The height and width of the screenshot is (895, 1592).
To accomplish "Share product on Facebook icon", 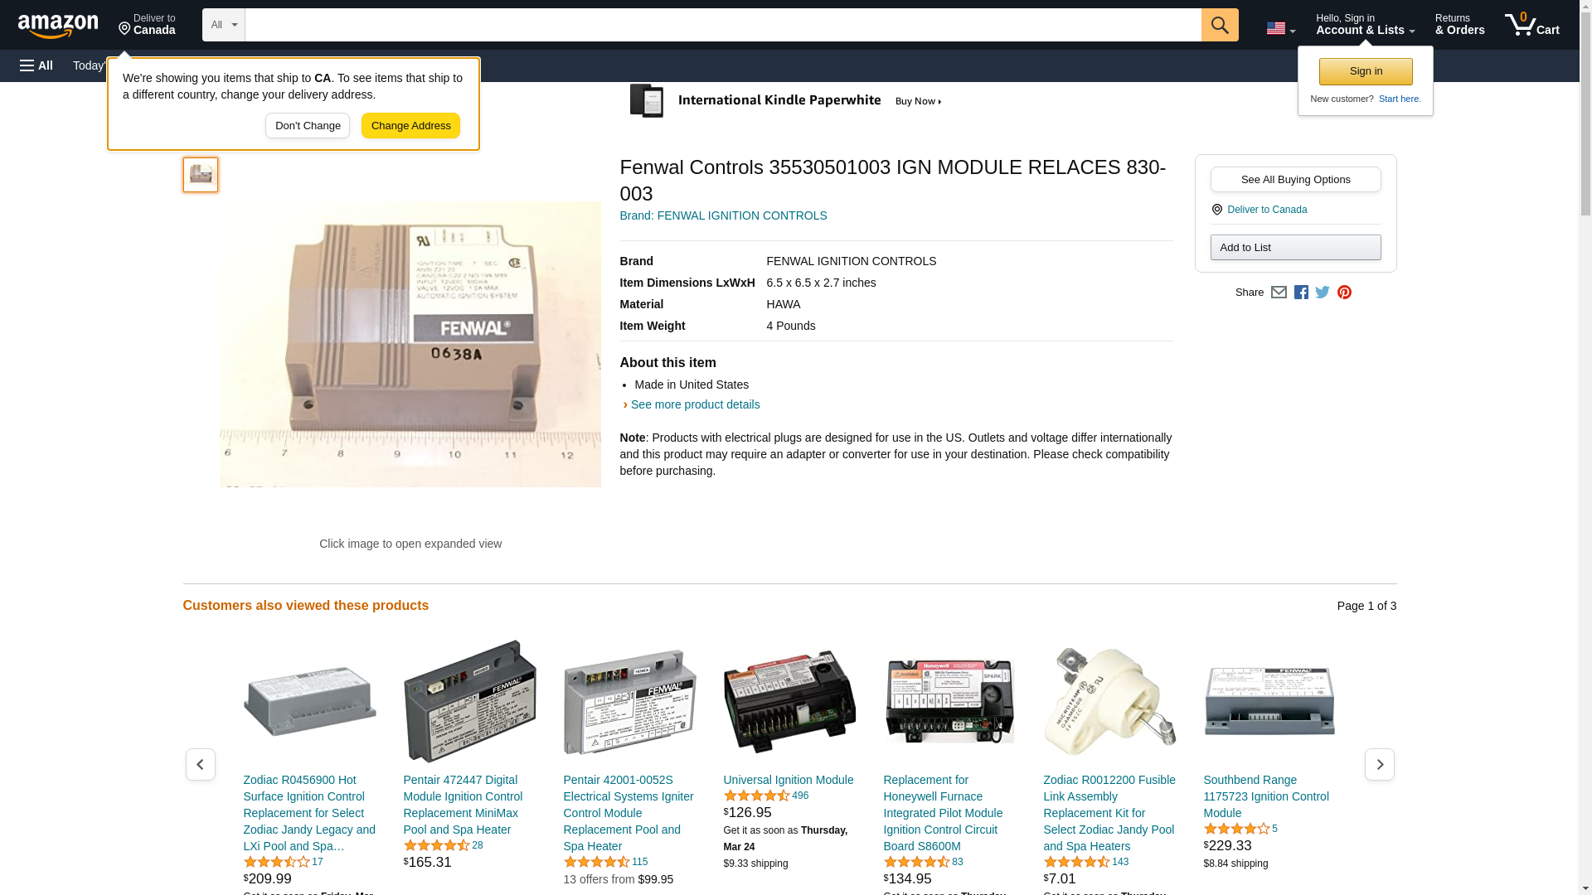I will click(1301, 293).
